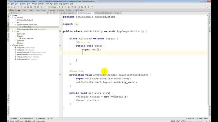The width and height of the screenshot is (218, 122).
Task: Click the Synchronize toolbar icon
Action: point(15,7)
